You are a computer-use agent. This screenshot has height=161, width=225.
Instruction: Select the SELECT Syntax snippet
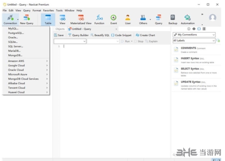[196, 72]
